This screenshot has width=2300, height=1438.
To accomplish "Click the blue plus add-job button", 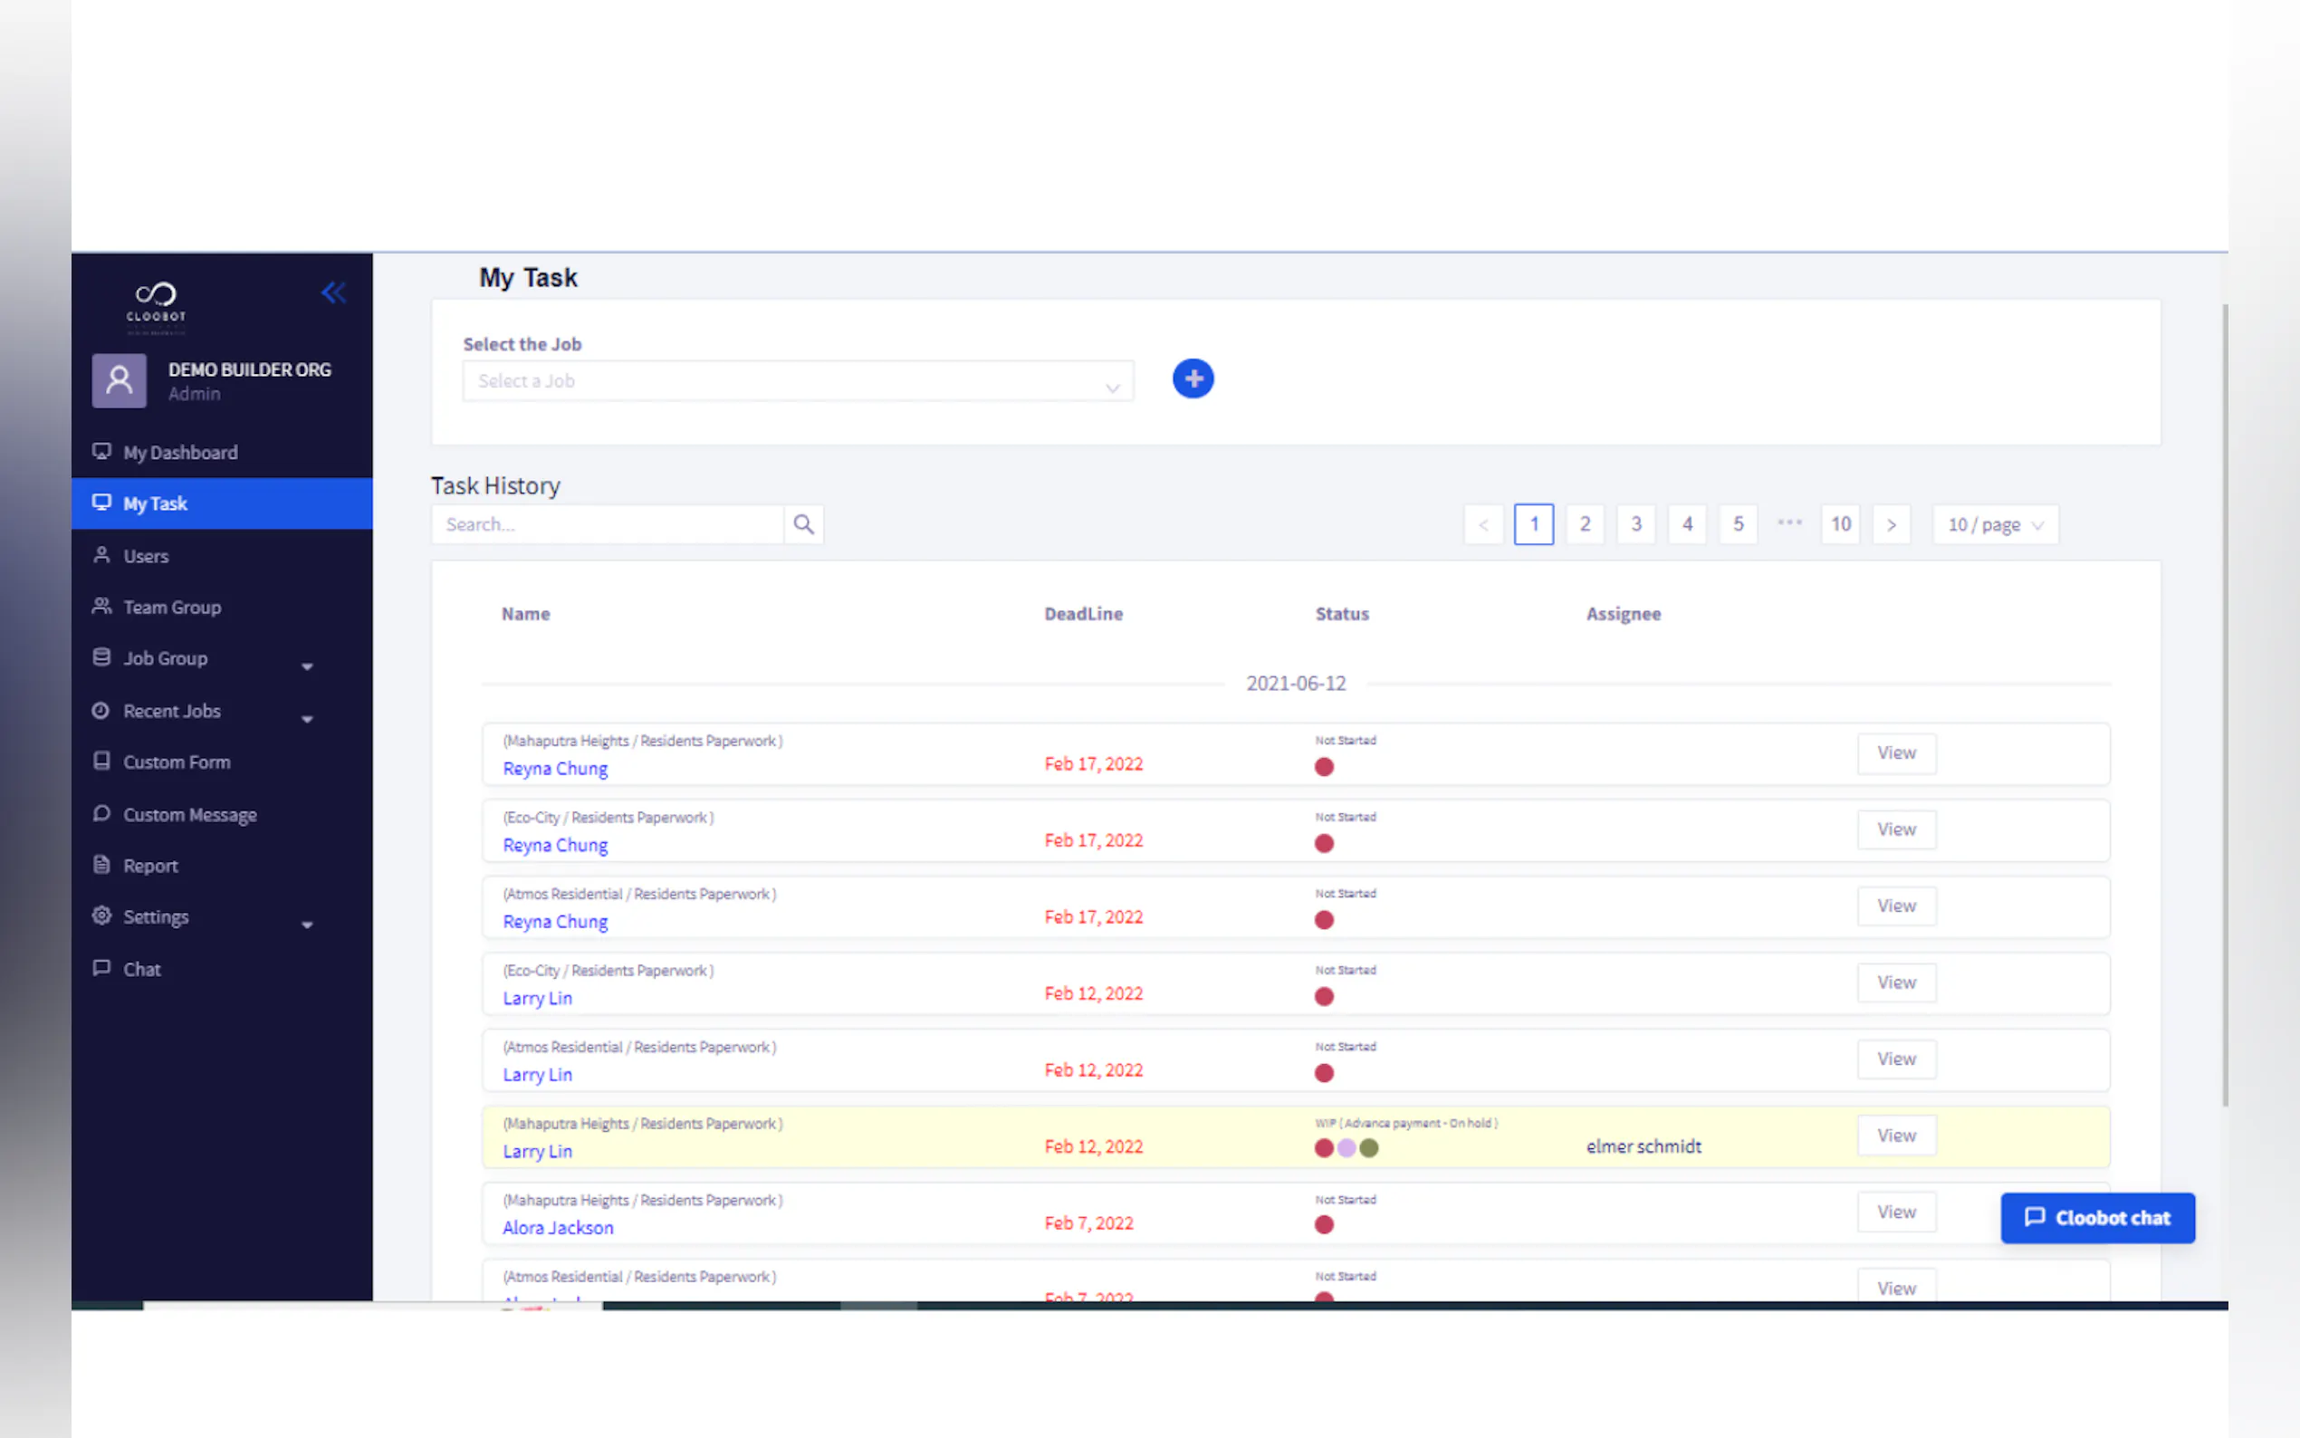I will coord(1193,379).
